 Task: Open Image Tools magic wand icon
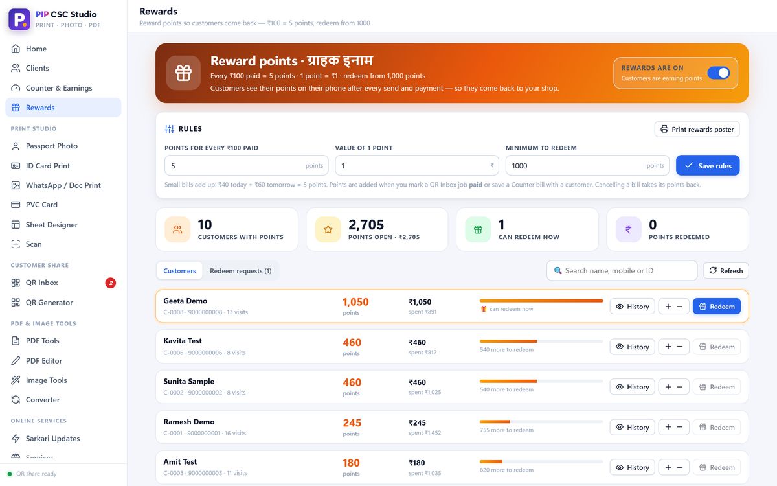(x=16, y=380)
